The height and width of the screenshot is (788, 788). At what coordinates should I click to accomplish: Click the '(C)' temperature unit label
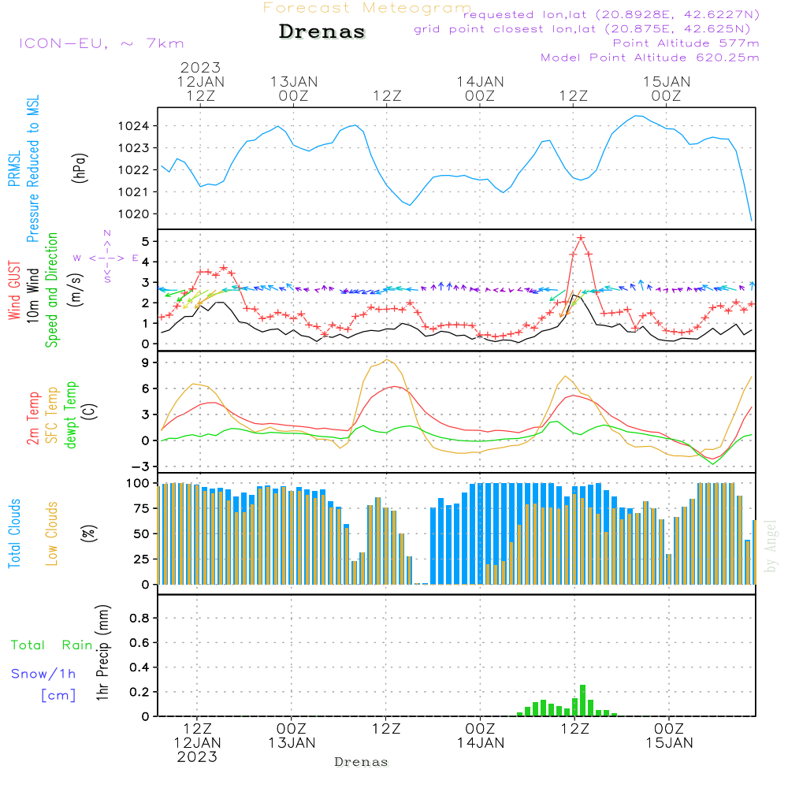point(90,411)
